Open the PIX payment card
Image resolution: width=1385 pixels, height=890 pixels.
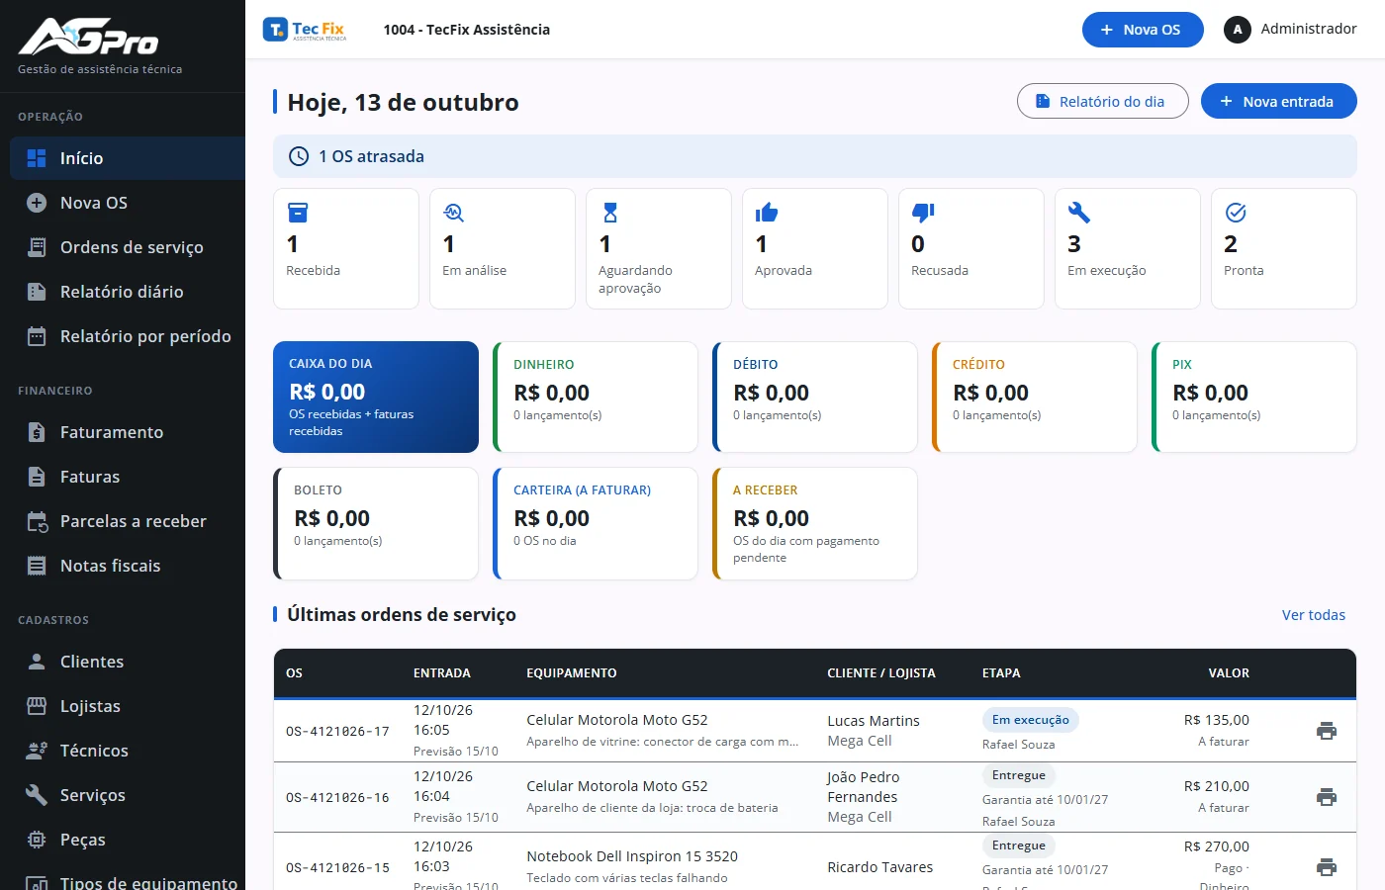(x=1254, y=397)
